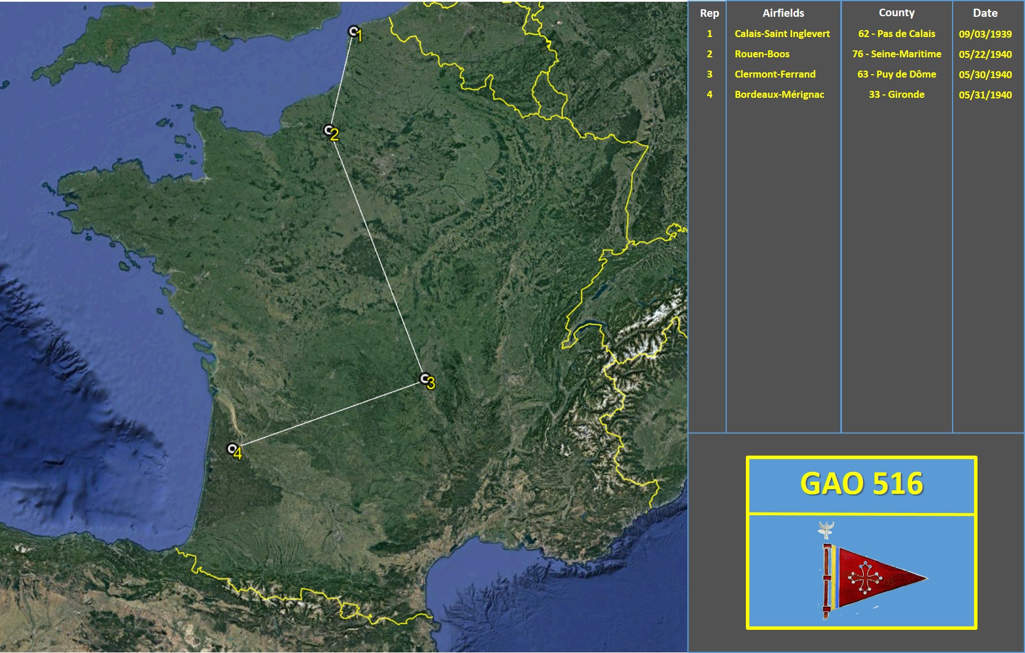Select the date 05/31/1940
The height and width of the screenshot is (653, 1025).
coord(985,95)
